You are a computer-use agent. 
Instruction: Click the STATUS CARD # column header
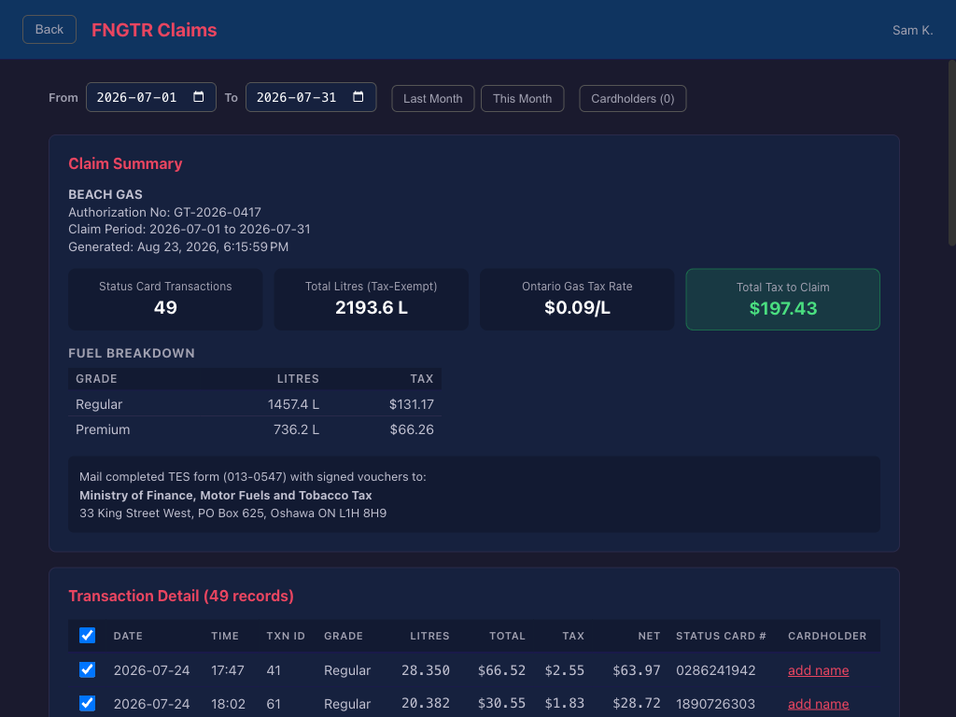point(721,636)
